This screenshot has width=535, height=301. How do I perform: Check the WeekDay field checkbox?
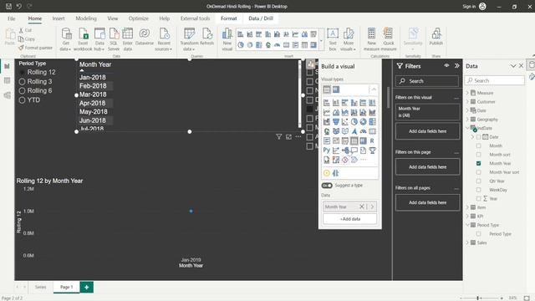pos(478,190)
